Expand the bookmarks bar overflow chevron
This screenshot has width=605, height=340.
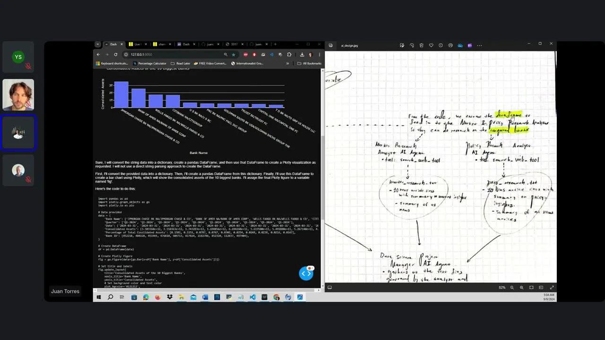click(x=287, y=63)
